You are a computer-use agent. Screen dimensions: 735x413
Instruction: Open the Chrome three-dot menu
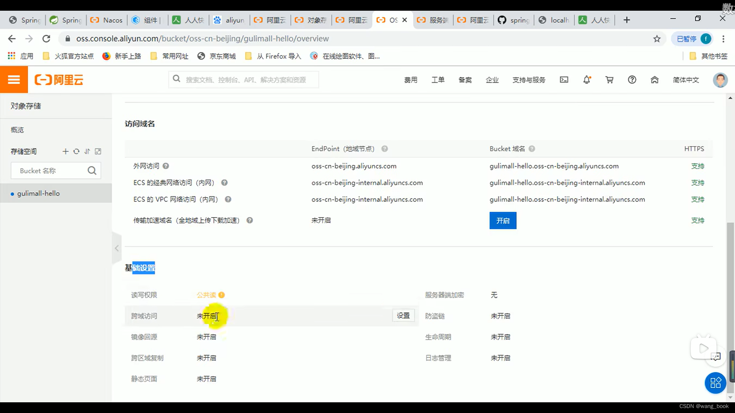pos(723,39)
